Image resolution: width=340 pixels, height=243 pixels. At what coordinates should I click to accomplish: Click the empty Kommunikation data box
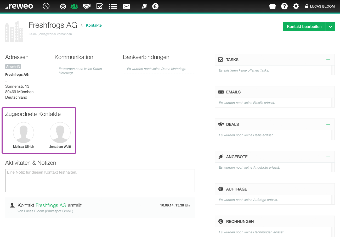(x=87, y=71)
